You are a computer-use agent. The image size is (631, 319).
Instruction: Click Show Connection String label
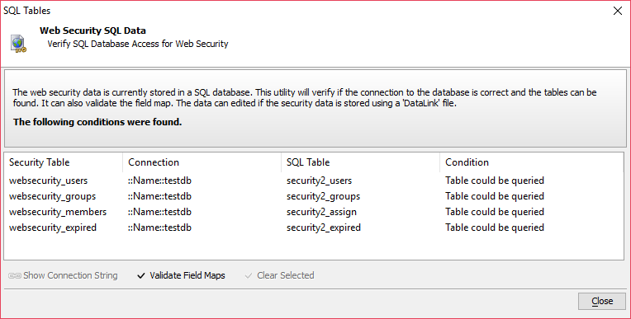[70, 275]
